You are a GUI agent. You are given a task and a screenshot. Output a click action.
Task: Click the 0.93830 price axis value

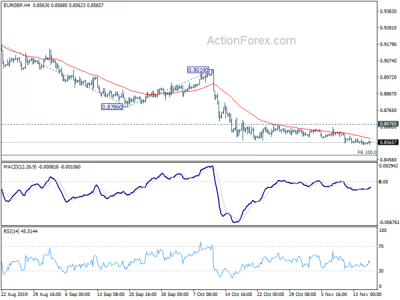[x=388, y=11]
